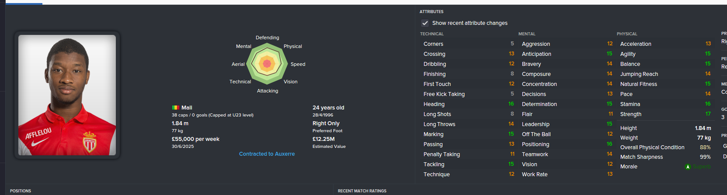Screen dimensions: 727x195
Task: Click the Technical attributes column header
Action: [x=432, y=34]
